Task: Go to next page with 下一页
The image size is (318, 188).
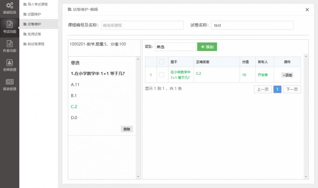Action: 292,89
